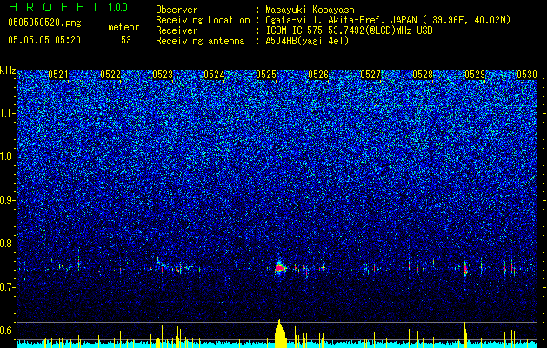Click the 0525 time marker
547x348 pixels.
coord(266,75)
